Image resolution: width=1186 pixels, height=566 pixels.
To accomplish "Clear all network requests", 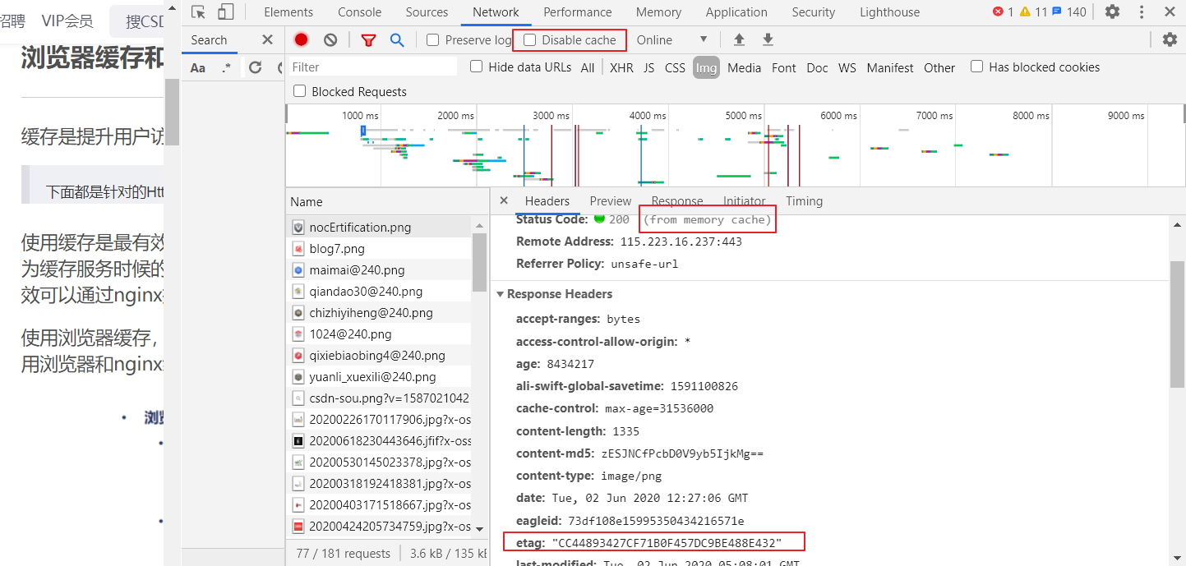I will pyautogui.click(x=330, y=39).
